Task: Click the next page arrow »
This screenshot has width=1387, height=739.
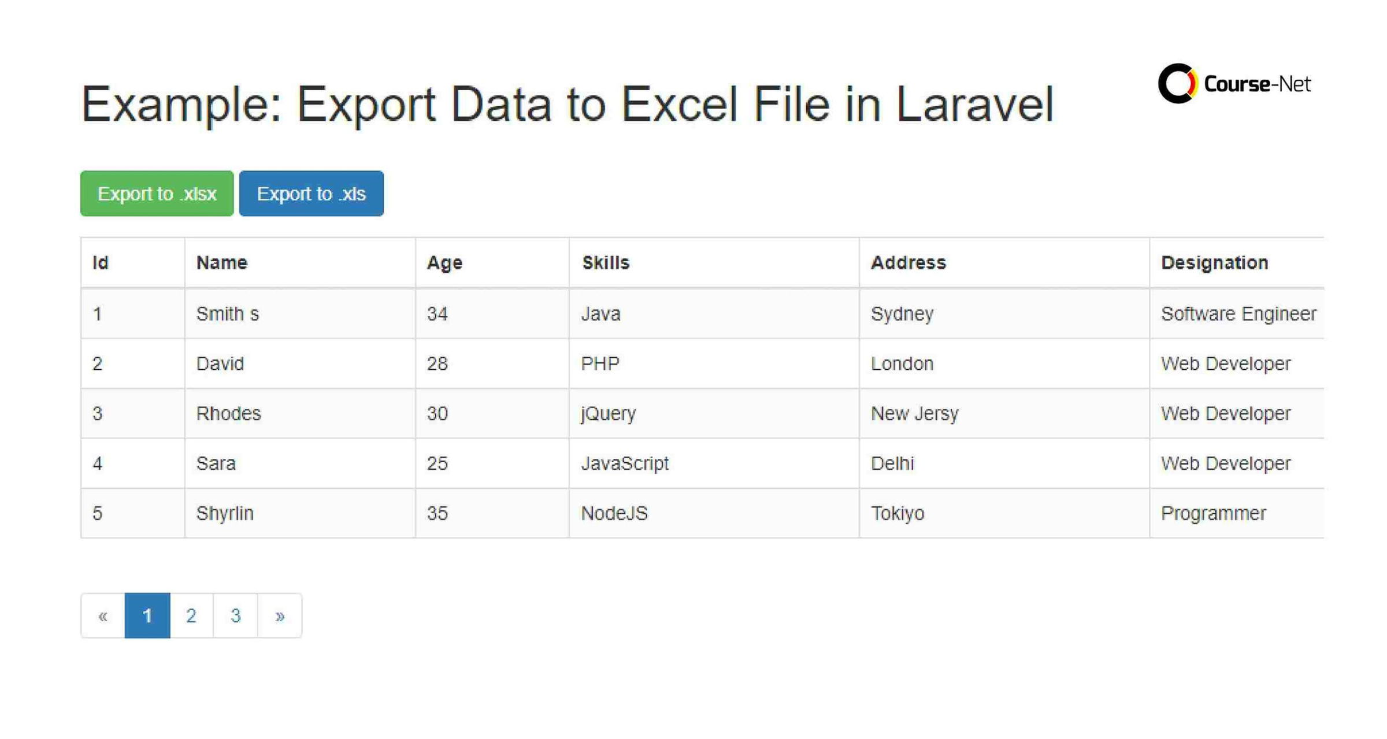Action: click(280, 615)
